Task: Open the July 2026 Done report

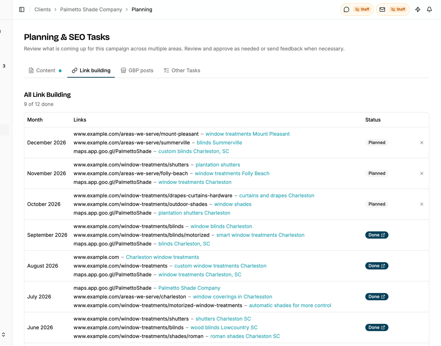Action: (x=377, y=297)
